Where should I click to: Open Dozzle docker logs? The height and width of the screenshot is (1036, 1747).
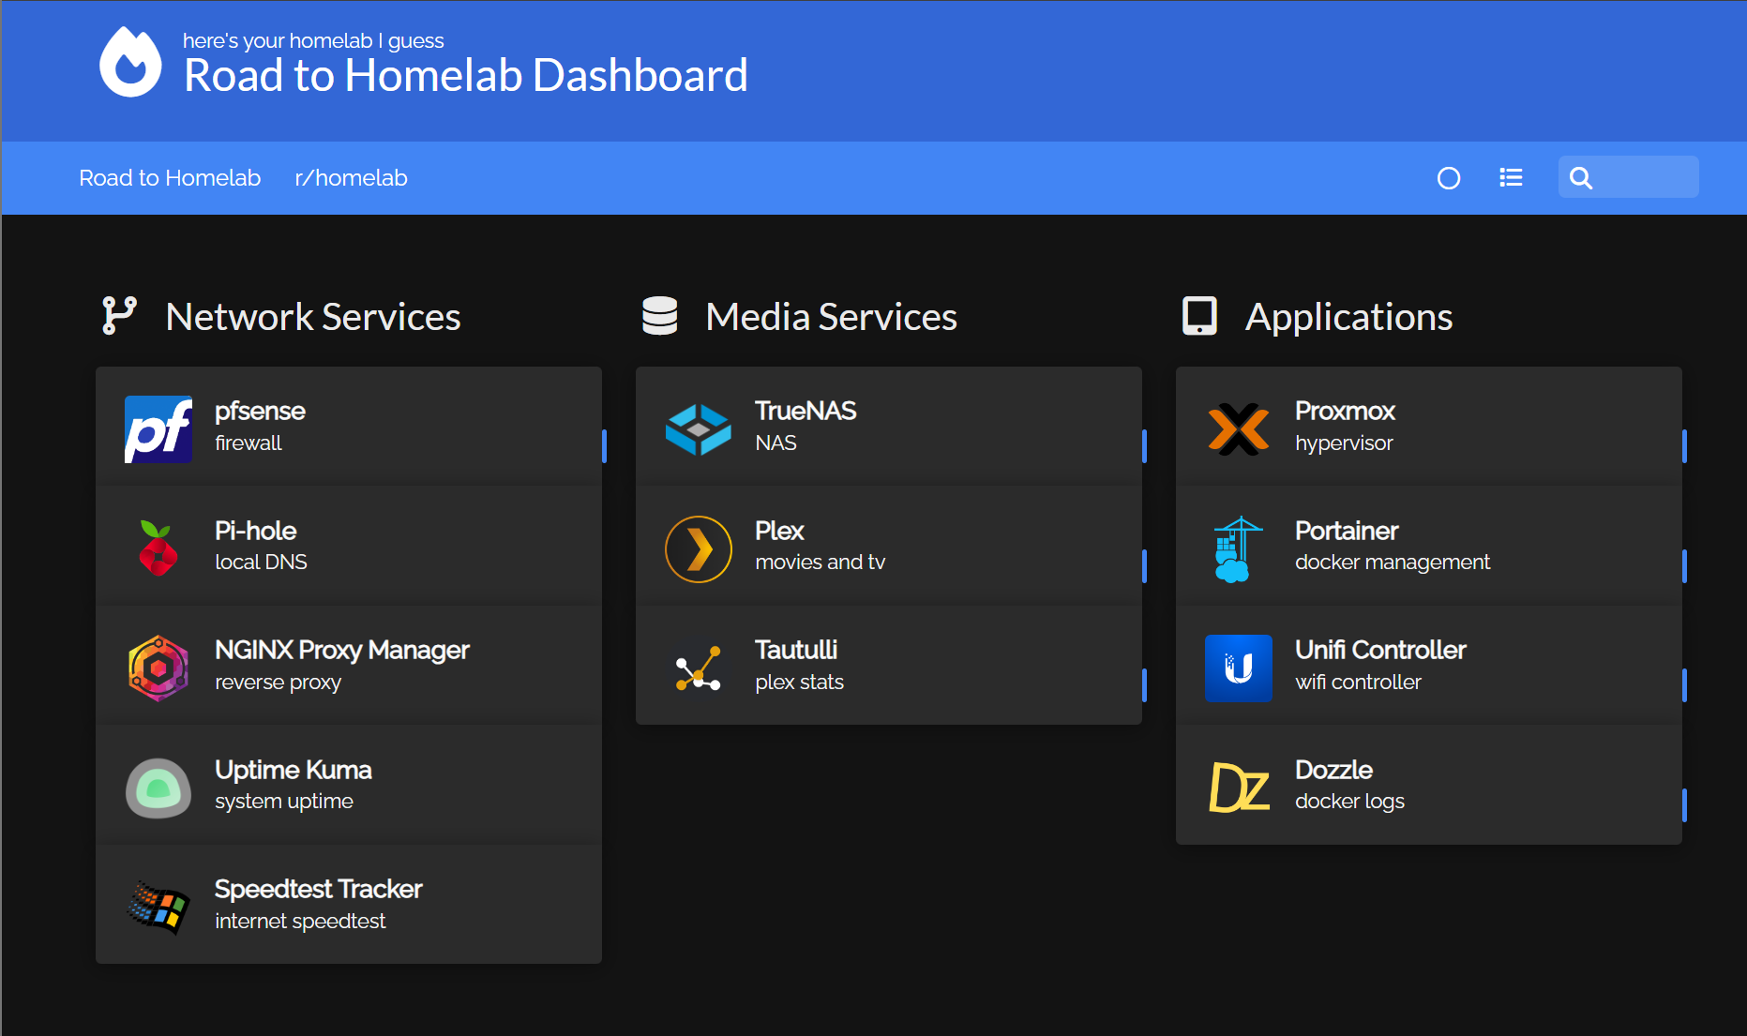coord(1427,785)
